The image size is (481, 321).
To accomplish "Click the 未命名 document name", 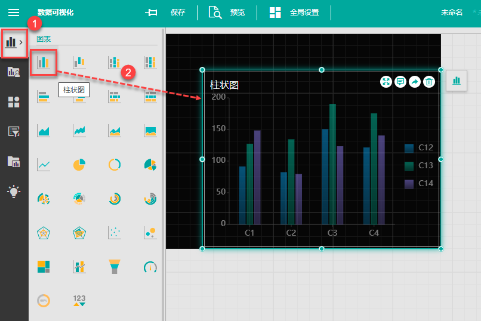I will click(x=452, y=13).
